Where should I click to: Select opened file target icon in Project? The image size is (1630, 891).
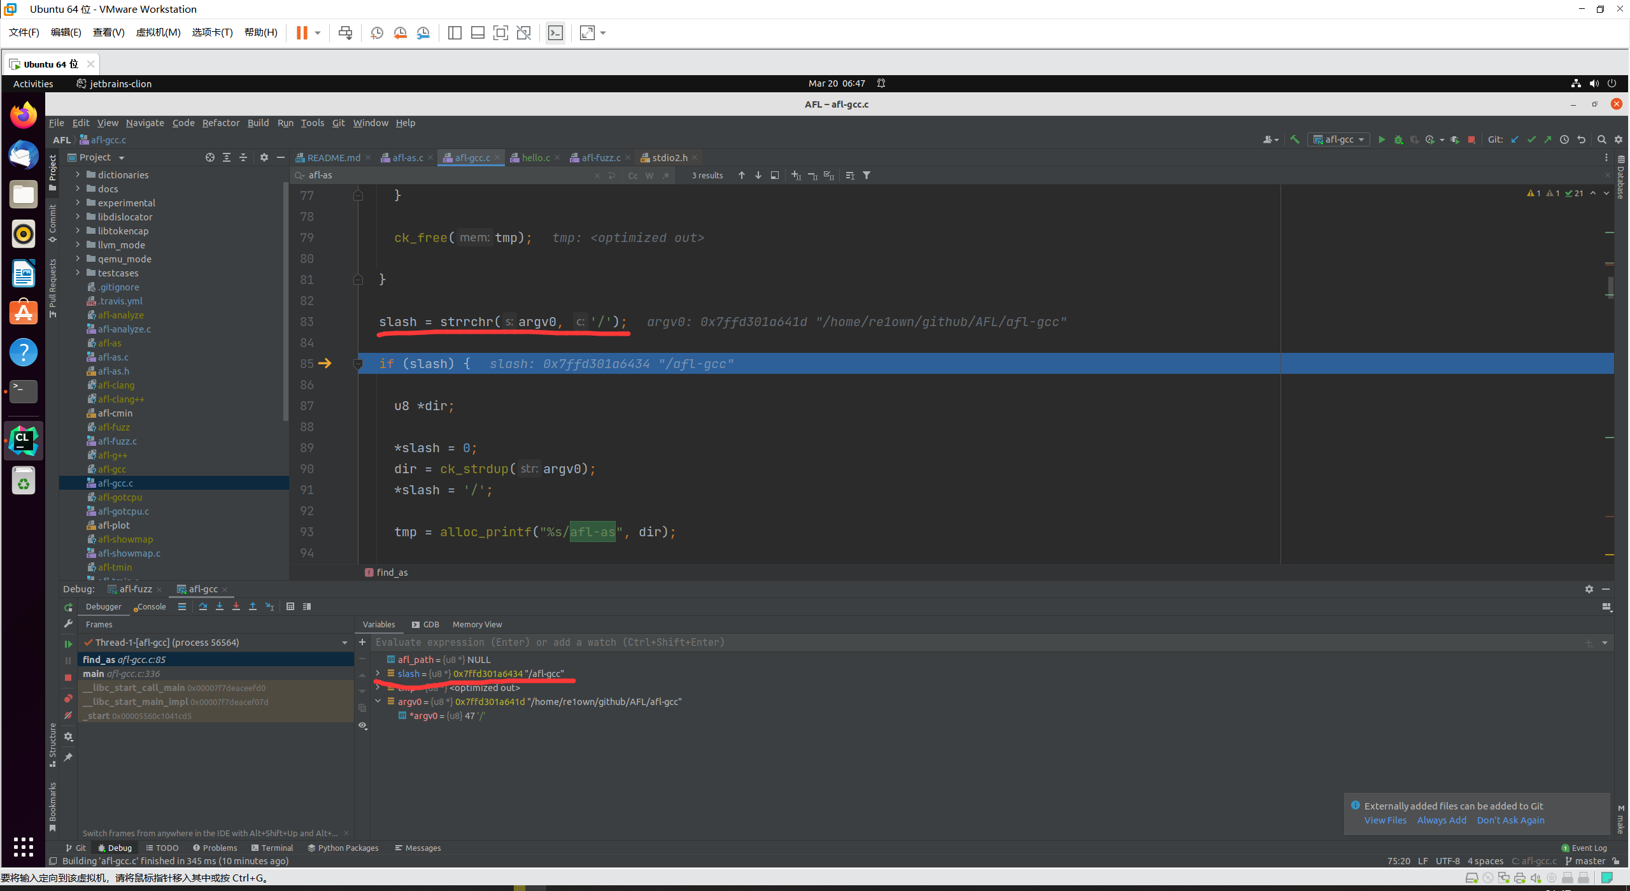pos(209,157)
